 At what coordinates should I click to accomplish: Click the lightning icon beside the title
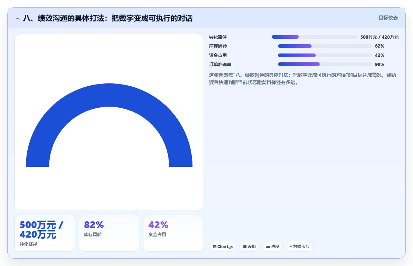(x=18, y=18)
